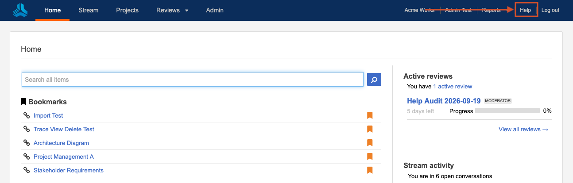Click View all reviews link

[x=523, y=129]
